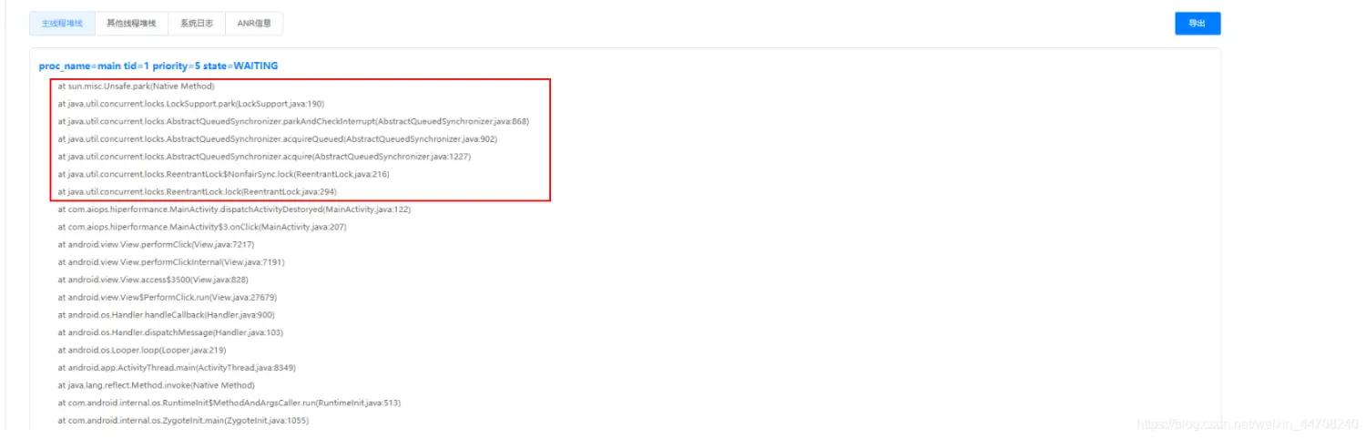Select the MainActivity$3.onClick line

[x=202, y=227]
